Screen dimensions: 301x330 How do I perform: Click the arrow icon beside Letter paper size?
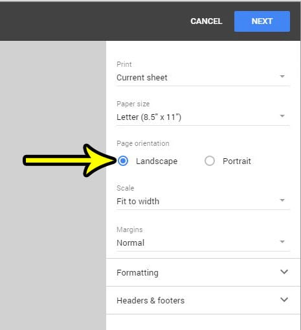pos(282,116)
